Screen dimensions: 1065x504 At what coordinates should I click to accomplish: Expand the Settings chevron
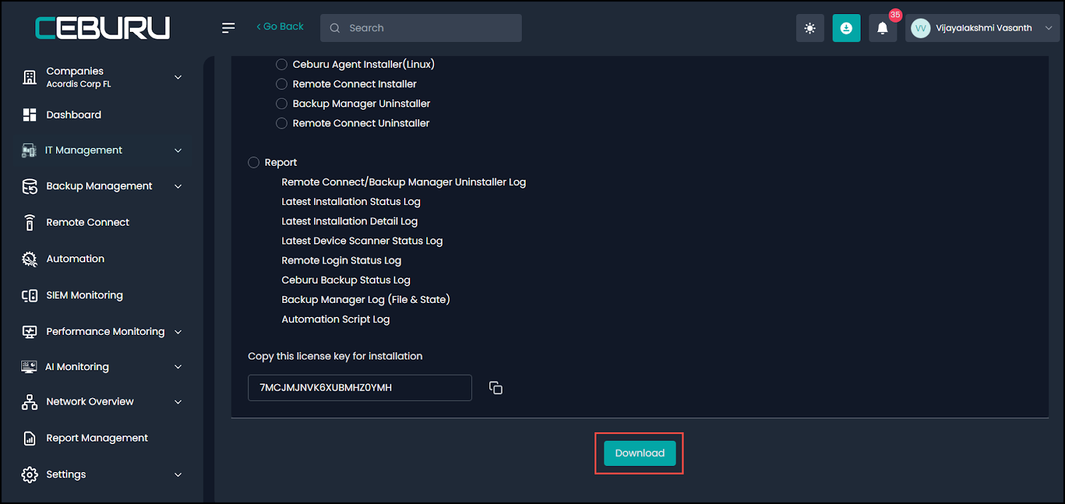pos(178,475)
